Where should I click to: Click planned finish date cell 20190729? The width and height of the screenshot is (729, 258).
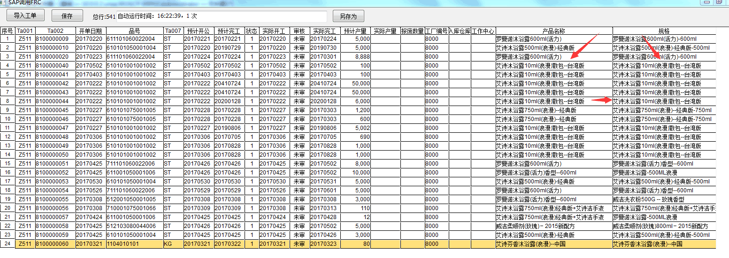(230, 48)
